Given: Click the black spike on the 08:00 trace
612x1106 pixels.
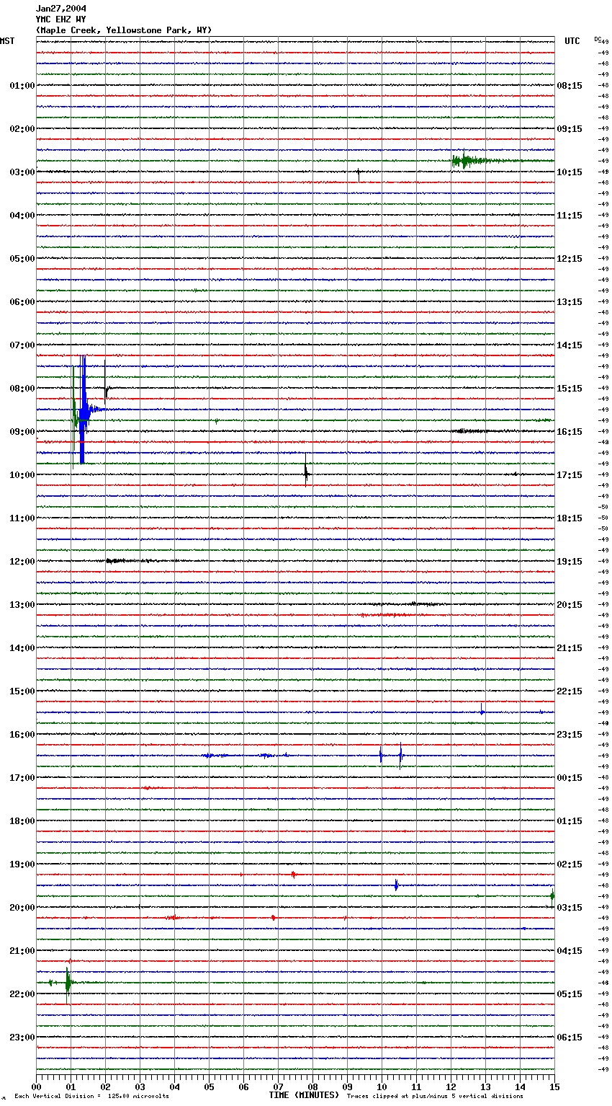Looking at the screenshot, I should (x=106, y=384).
